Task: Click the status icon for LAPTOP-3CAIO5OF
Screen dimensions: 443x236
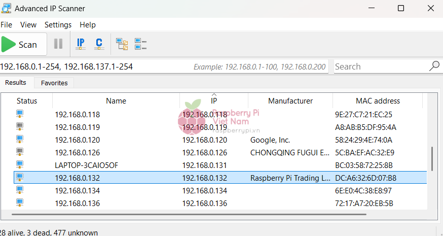Action: point(20,165)
